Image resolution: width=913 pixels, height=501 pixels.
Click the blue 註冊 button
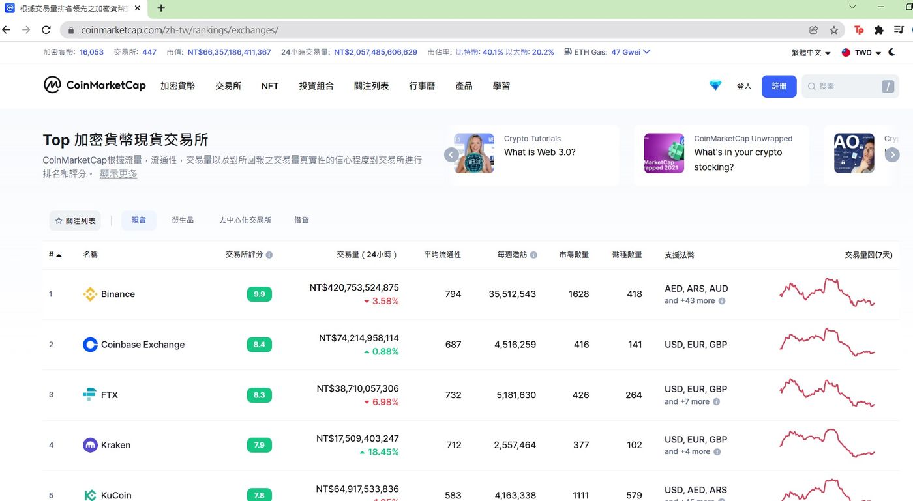coord(779,86)
